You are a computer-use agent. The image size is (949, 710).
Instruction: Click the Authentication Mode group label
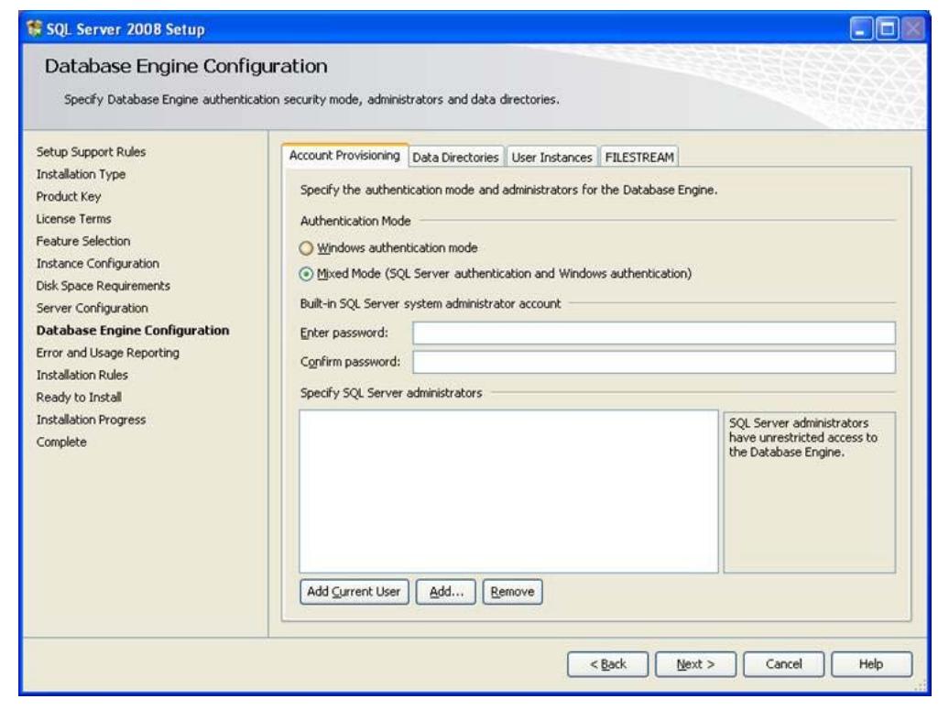(355, 222)
